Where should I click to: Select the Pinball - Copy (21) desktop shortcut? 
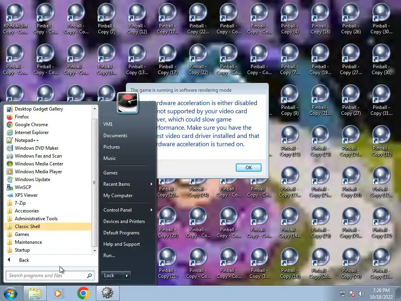pyautogui.click(x=168, y=264)
